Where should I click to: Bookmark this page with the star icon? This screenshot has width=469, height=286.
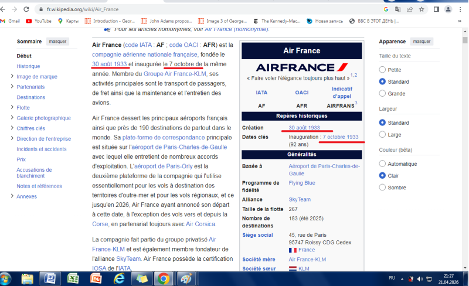coord(422,9)
